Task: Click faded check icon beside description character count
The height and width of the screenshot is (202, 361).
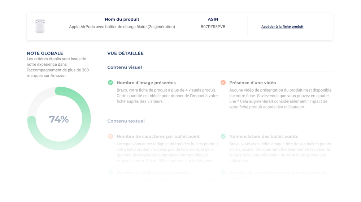Action: 223,173
